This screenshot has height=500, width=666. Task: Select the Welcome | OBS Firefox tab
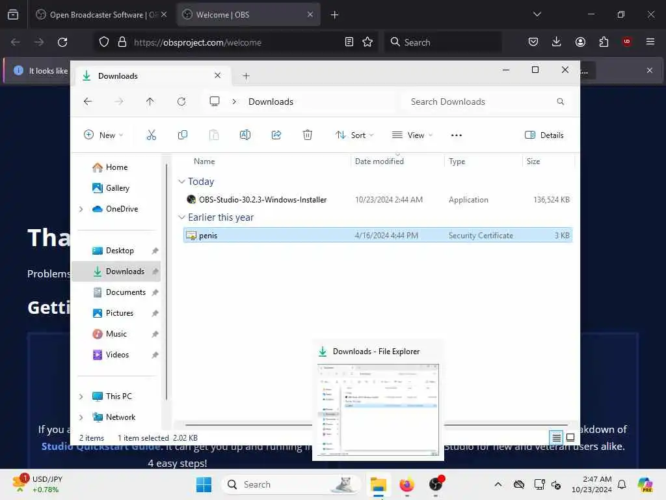click(x=248, y=15)
